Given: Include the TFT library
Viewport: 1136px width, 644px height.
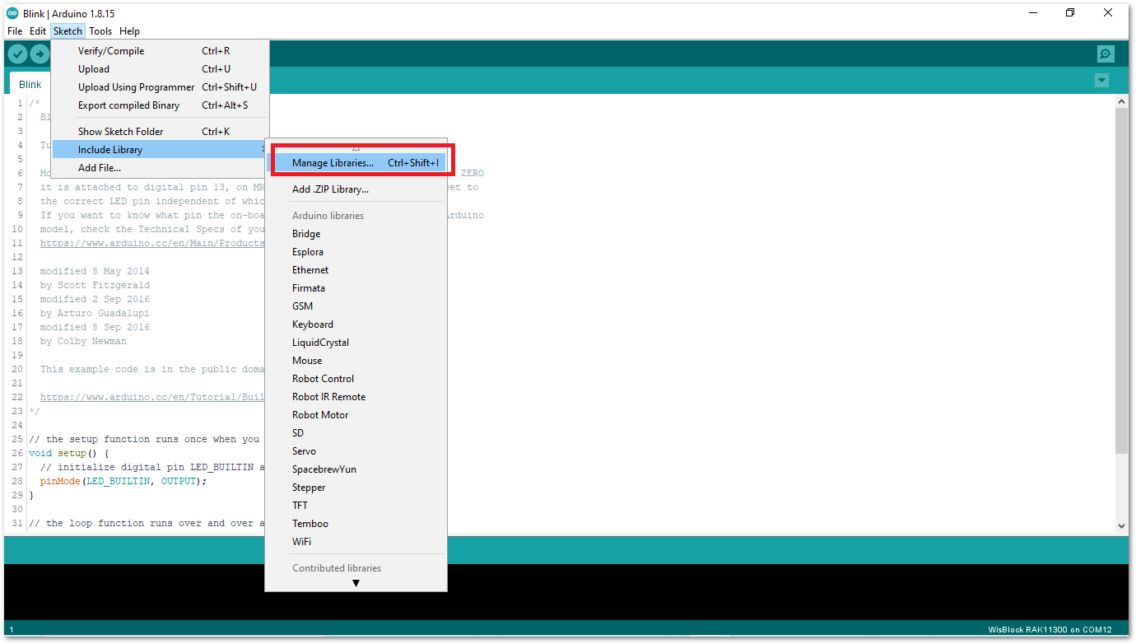Looking at the screenshot, I should (356, 506).
